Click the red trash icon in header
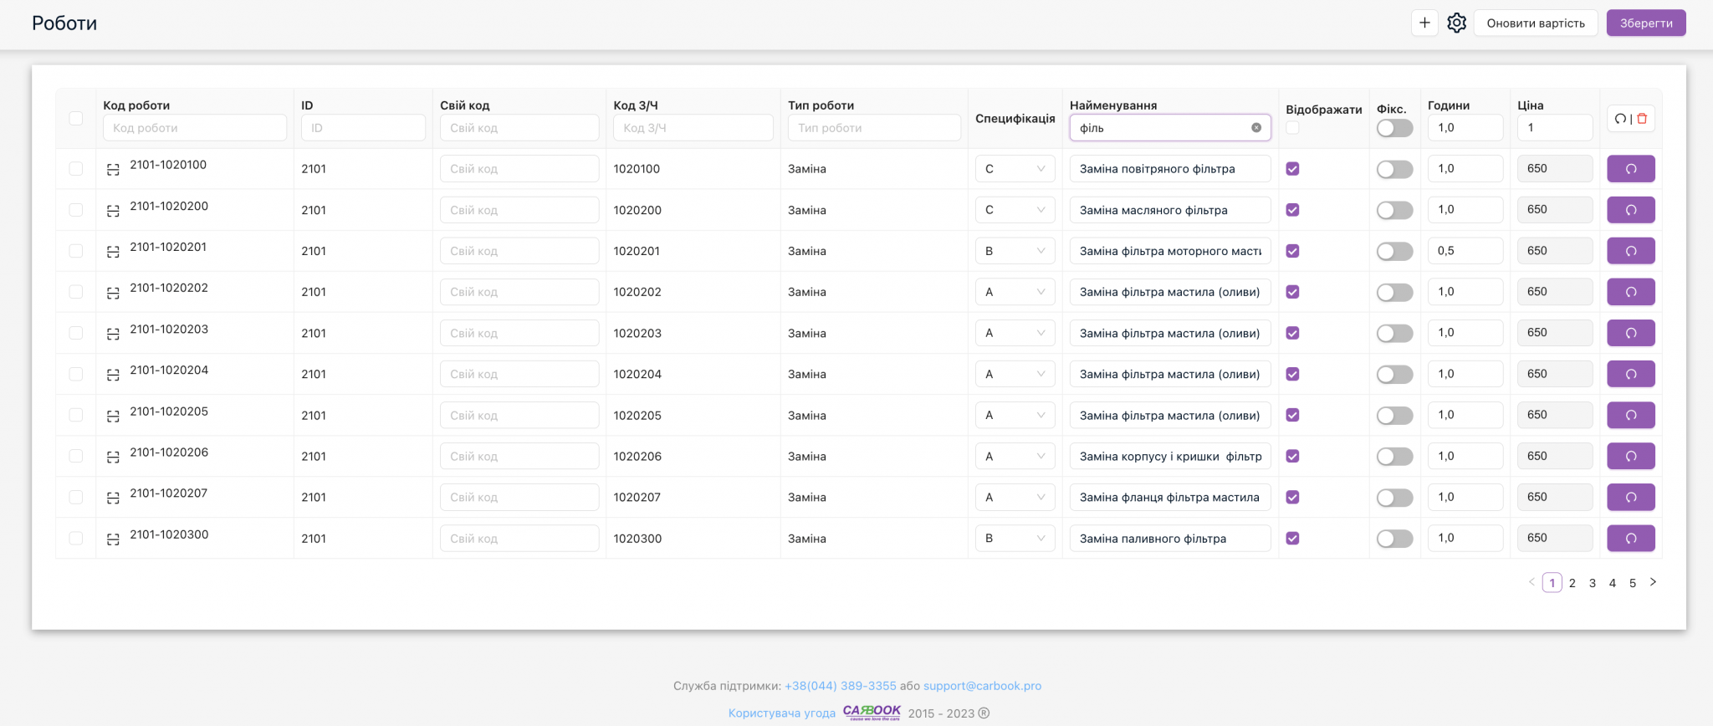Viewport: 1713px width, 726px height. (1642, 119)
